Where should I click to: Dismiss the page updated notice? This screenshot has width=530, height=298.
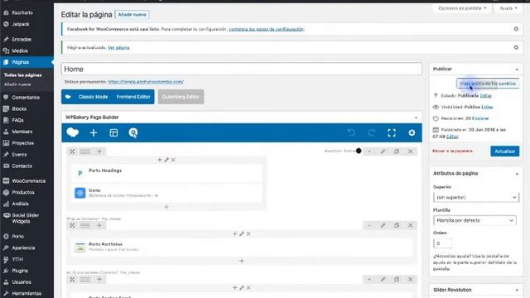pyautogui.click(x=516, y=47)
